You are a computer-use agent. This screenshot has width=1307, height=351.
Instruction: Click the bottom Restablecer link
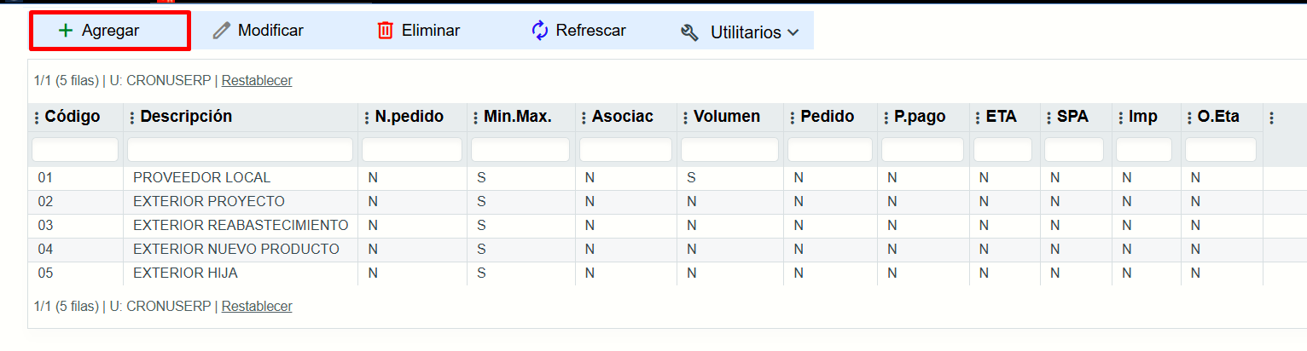click(x=257, y=306)
